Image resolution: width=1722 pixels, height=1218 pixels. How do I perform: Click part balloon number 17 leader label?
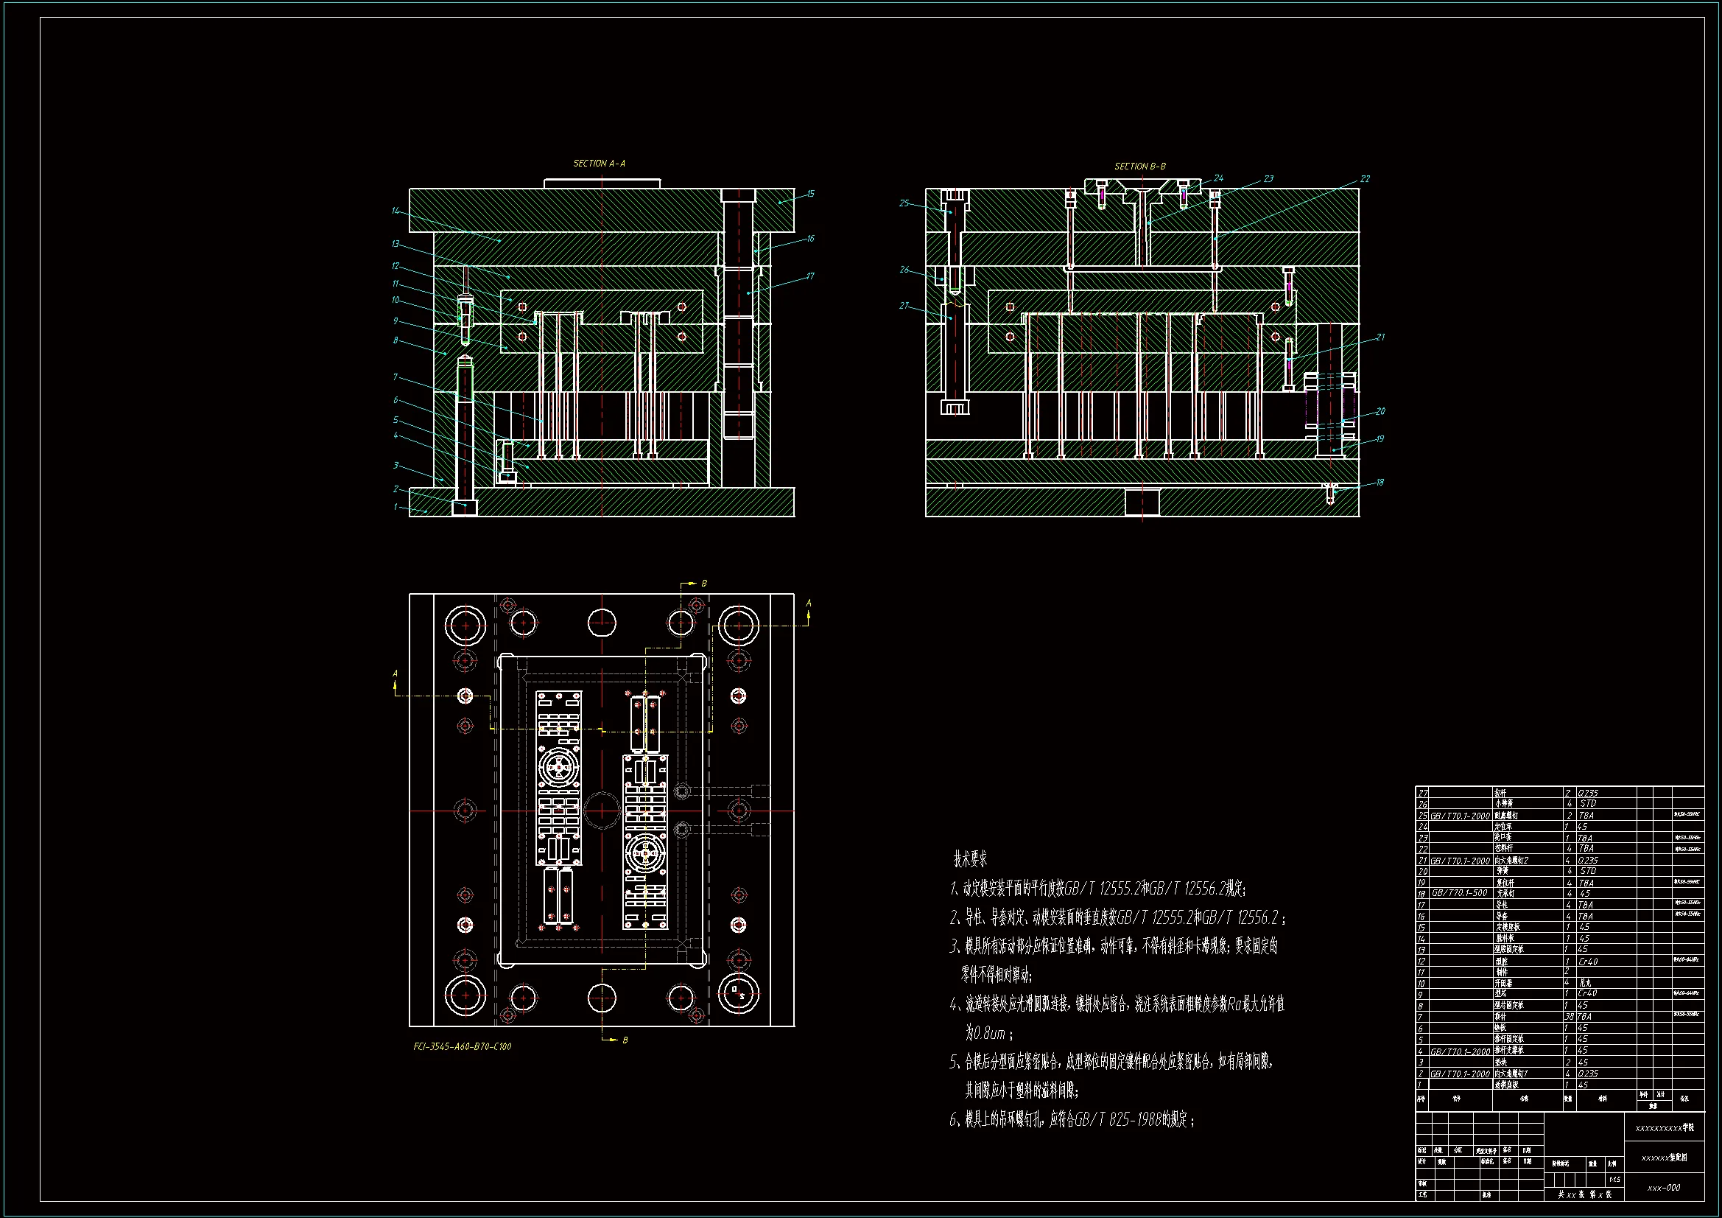tap(810, 276)
